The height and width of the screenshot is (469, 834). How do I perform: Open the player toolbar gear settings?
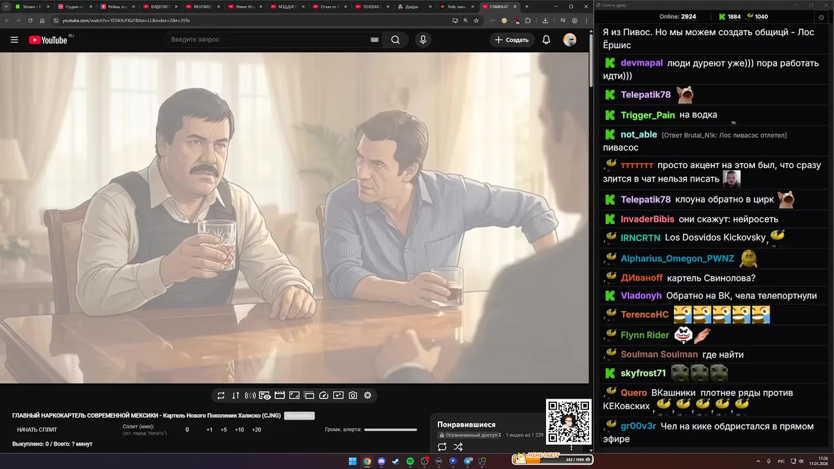367,395
